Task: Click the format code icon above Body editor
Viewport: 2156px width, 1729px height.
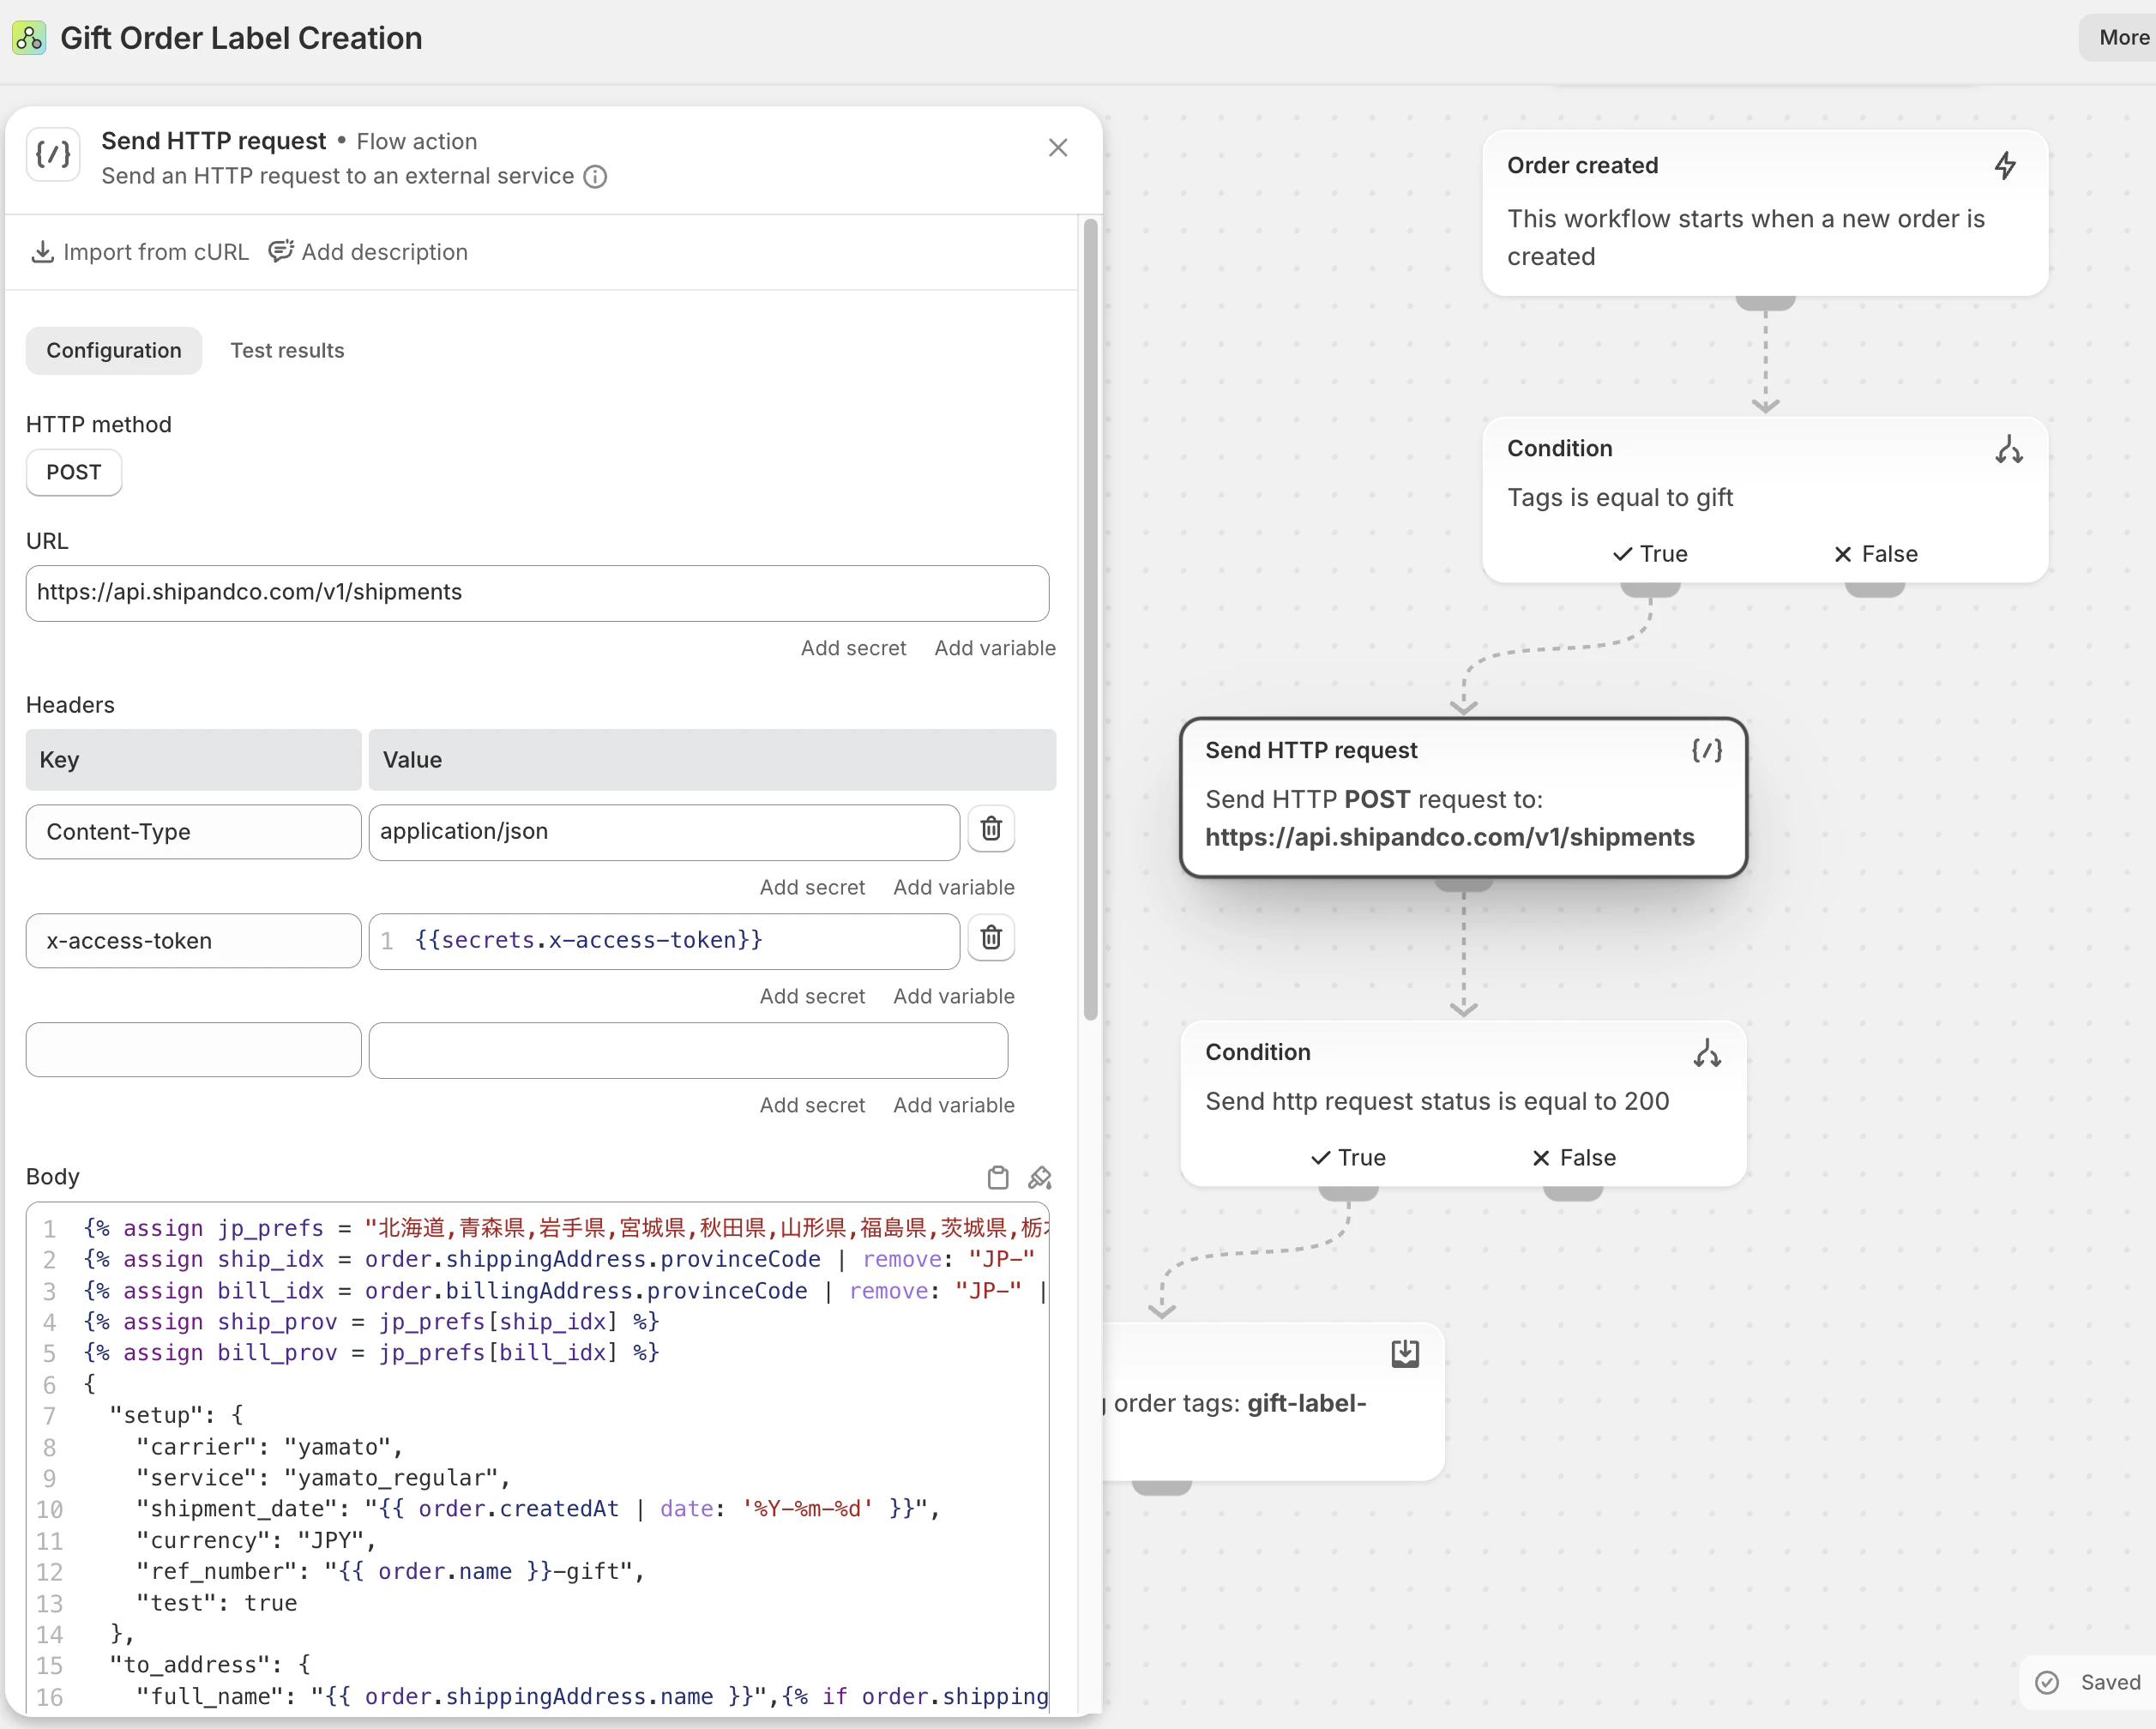Action: (1040, 1177)
